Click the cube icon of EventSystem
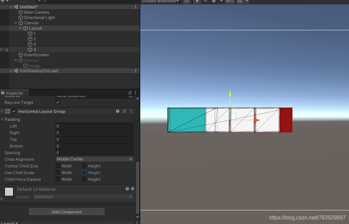Screen dimensions: 349x224 (x=21, y=55)
